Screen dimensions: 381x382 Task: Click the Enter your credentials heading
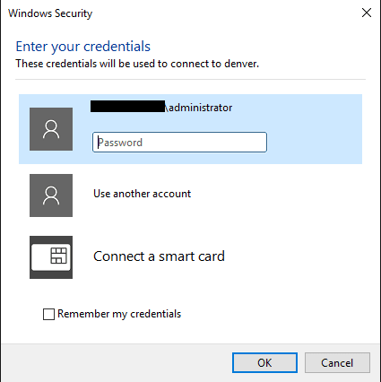[83, 47]
